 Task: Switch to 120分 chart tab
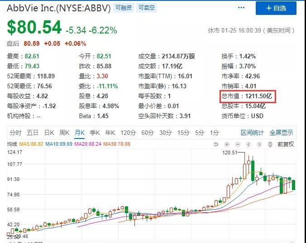pyautogui.click(x=128, y=133)
